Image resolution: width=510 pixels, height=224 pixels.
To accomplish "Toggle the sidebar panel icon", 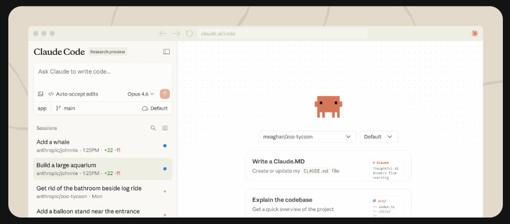I will point(166,51).
